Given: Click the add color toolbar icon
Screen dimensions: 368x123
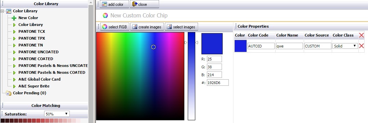Looking at the screenshot, I should coord(104,4).
